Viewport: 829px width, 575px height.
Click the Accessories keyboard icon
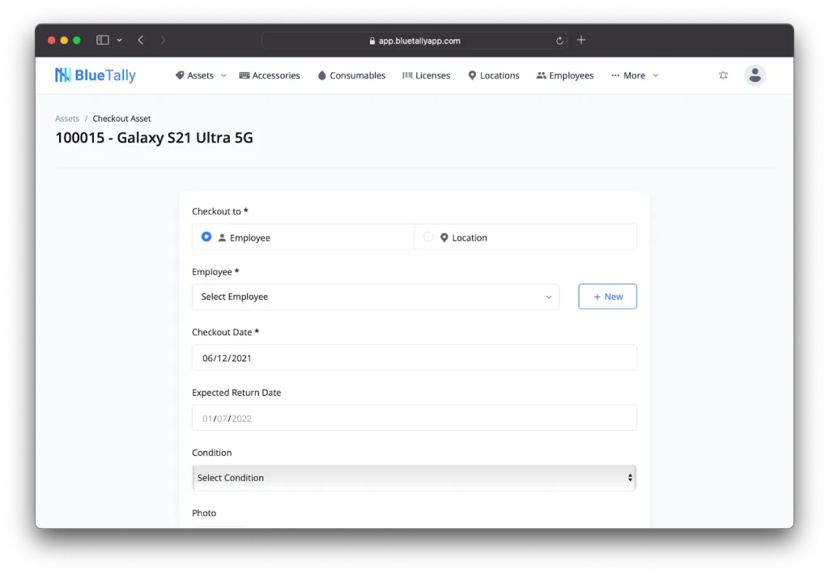[244, 75]
